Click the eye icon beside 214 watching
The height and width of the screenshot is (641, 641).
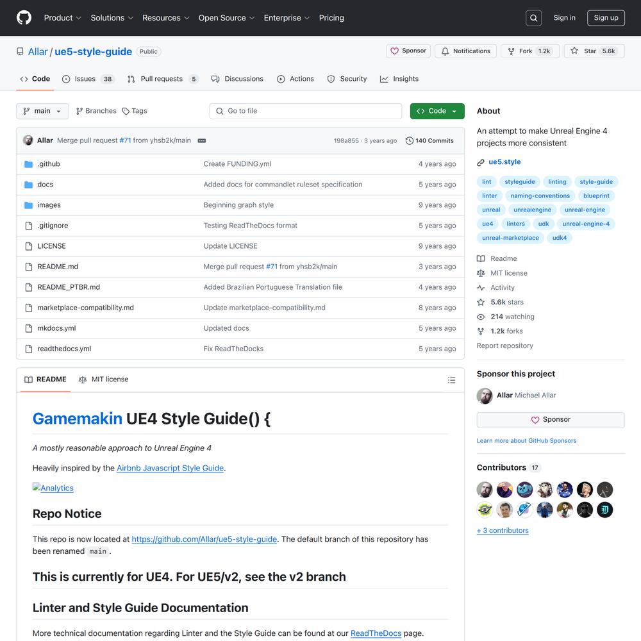(481, 317)
